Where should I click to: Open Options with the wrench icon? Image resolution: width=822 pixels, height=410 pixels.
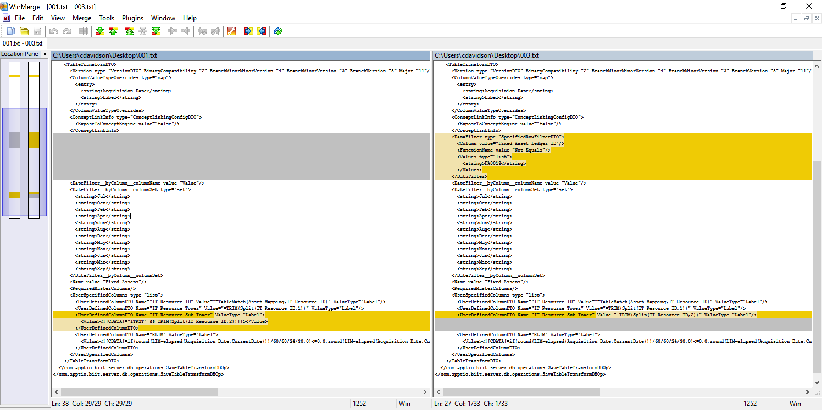click(232, 31)
